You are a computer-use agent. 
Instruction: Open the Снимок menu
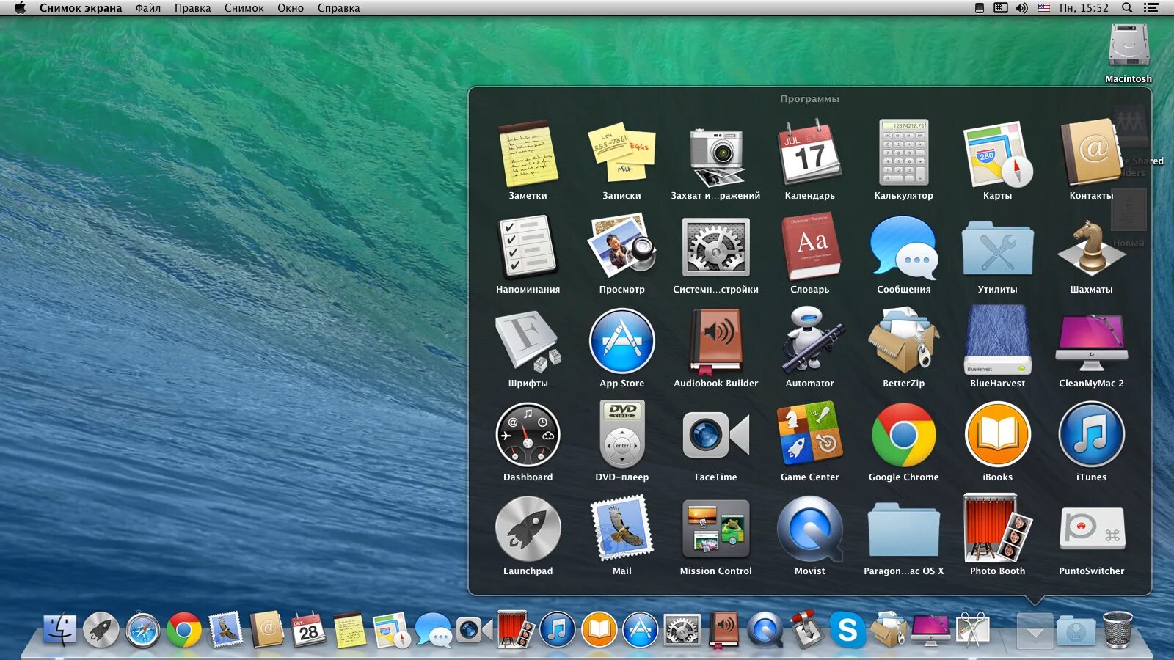(244, 8)
